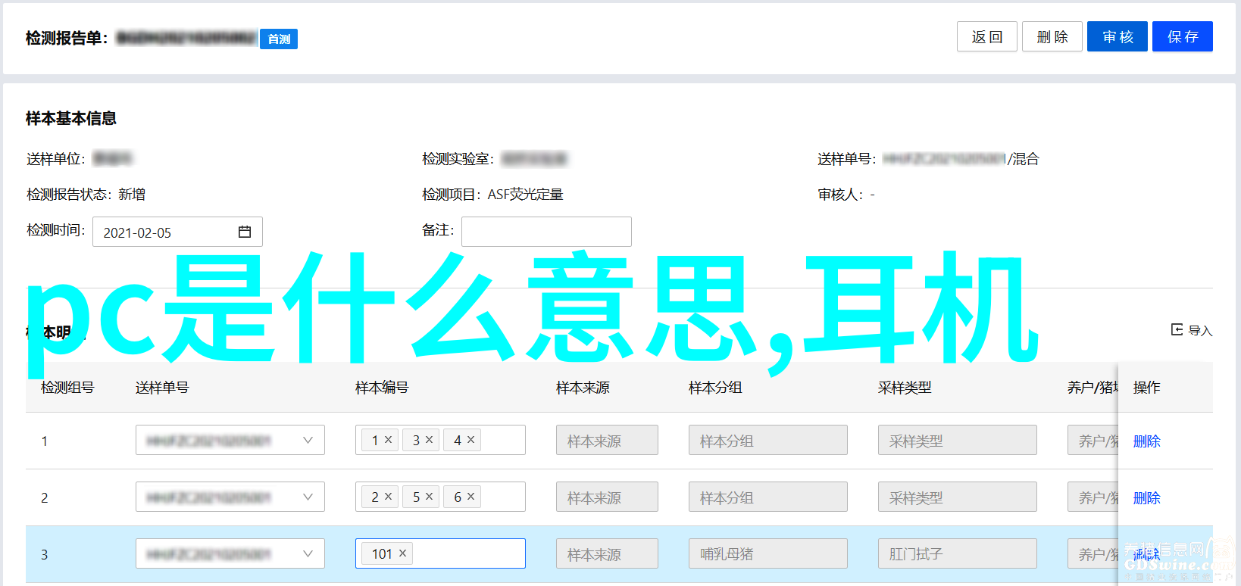
Task: Click the 审核 button
Action: click(1117, 36)
